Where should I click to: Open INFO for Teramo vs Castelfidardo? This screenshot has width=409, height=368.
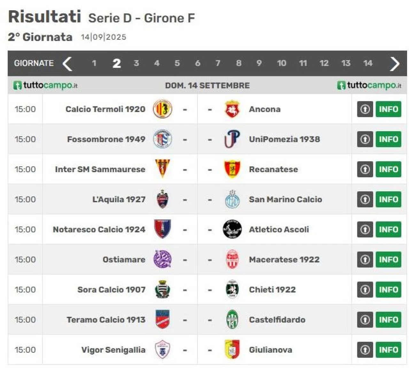pos(388,320)
